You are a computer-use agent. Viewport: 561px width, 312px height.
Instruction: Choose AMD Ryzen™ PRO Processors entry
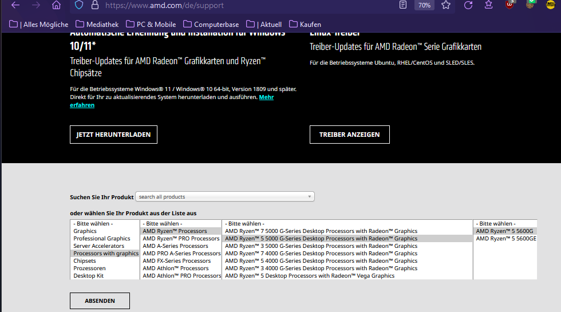[x=181, y=239]
